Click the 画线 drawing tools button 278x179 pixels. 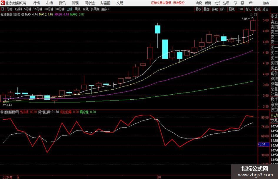tap(232, 9)
